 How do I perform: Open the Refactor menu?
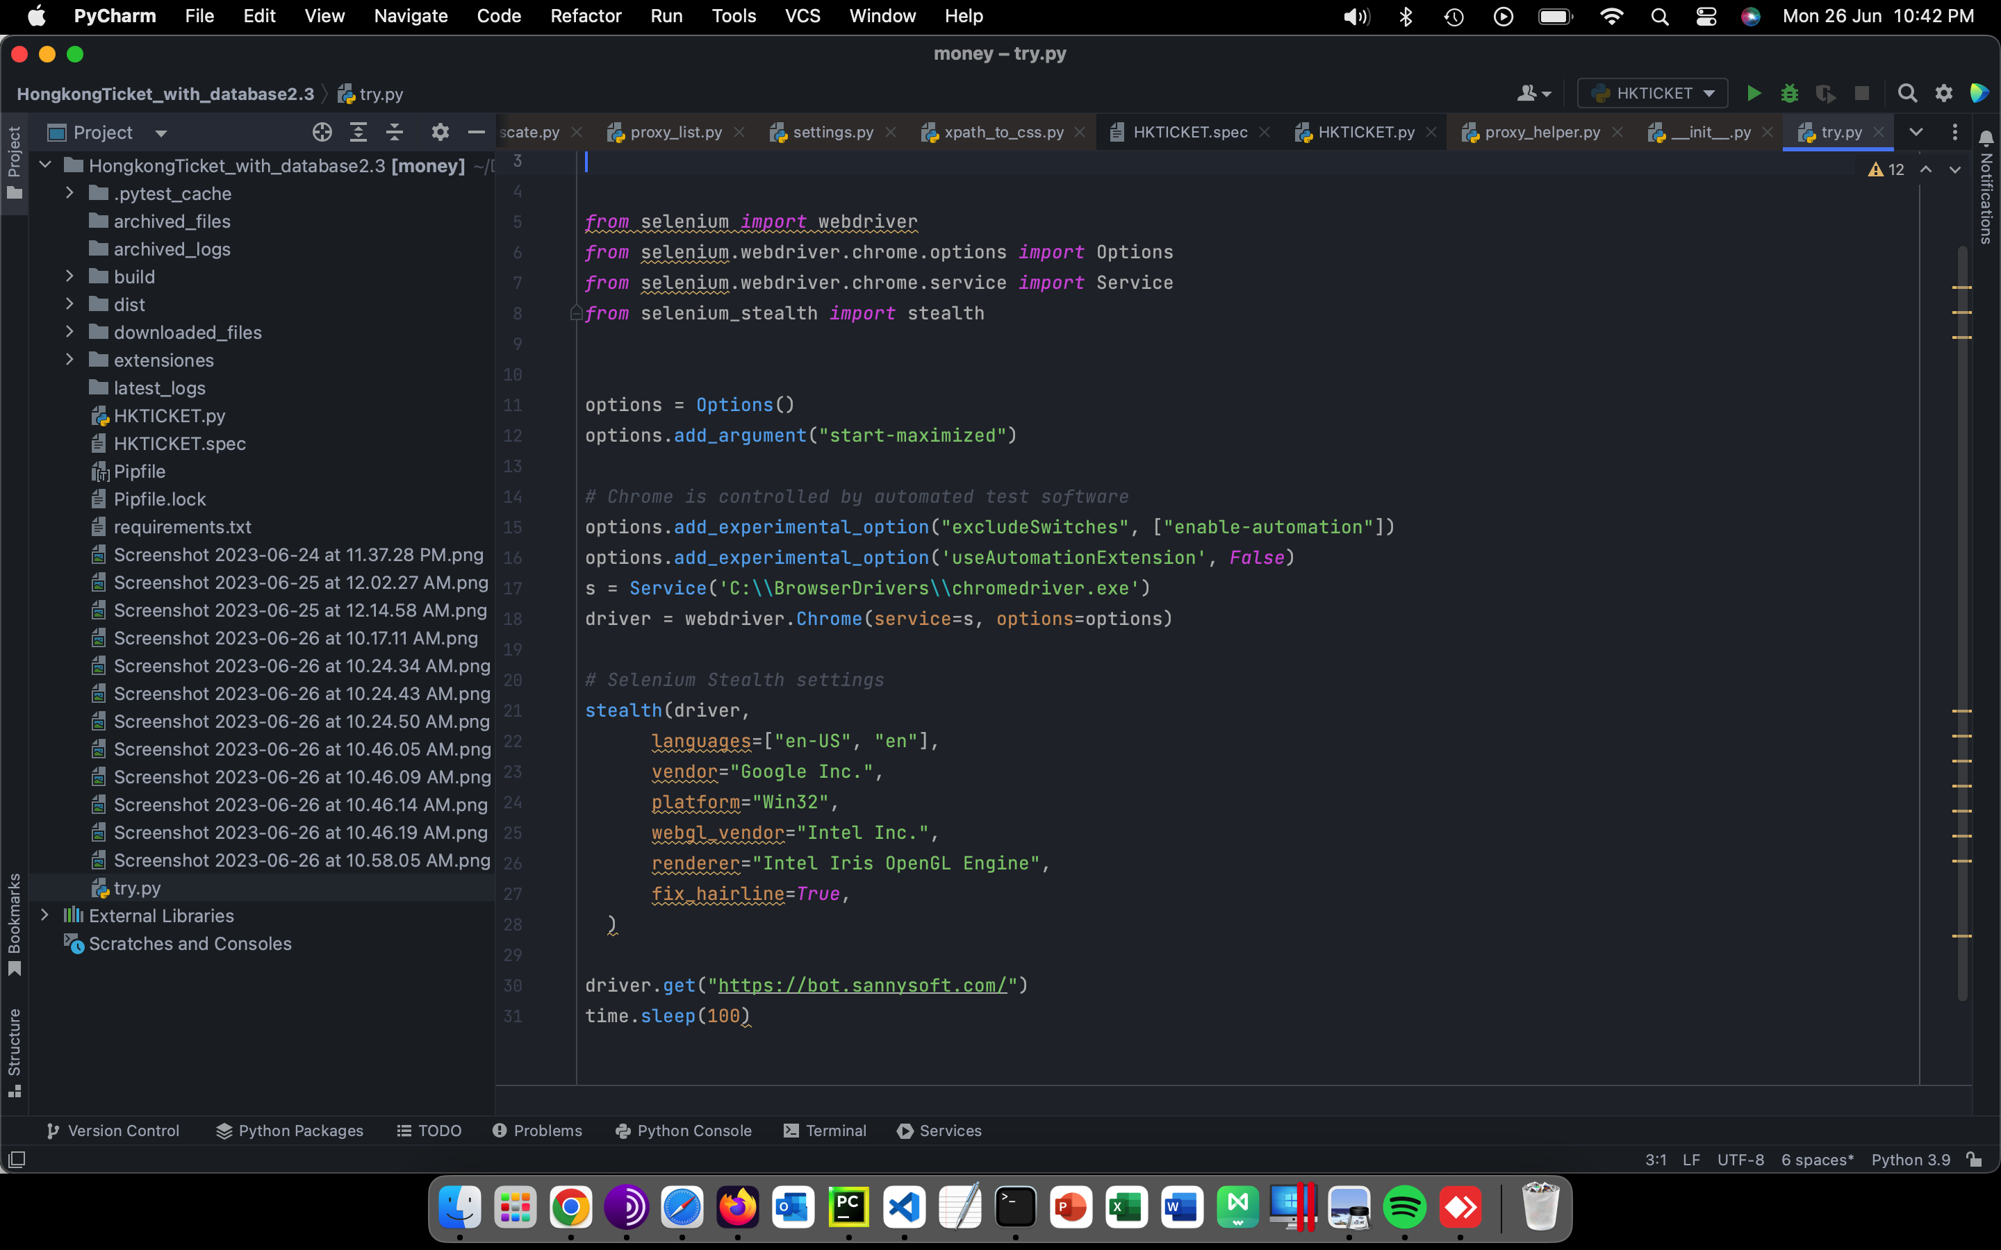tap(584, 16)
